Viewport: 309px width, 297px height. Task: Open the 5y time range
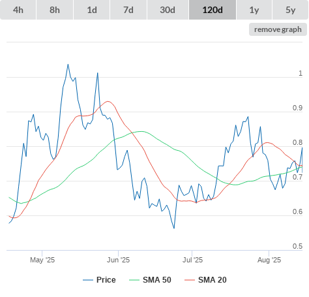pos(291,10)
